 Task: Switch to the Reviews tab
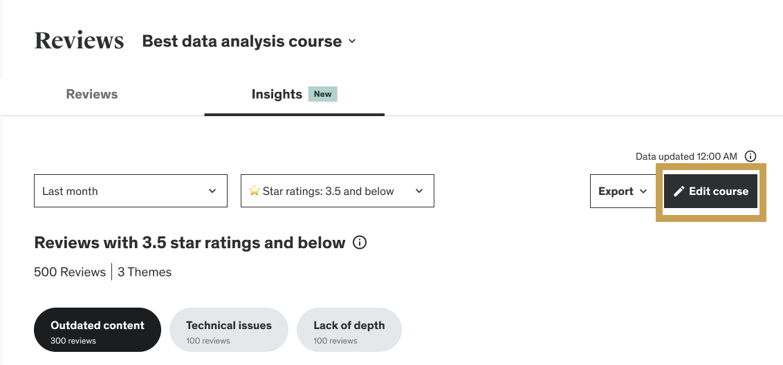92,95
